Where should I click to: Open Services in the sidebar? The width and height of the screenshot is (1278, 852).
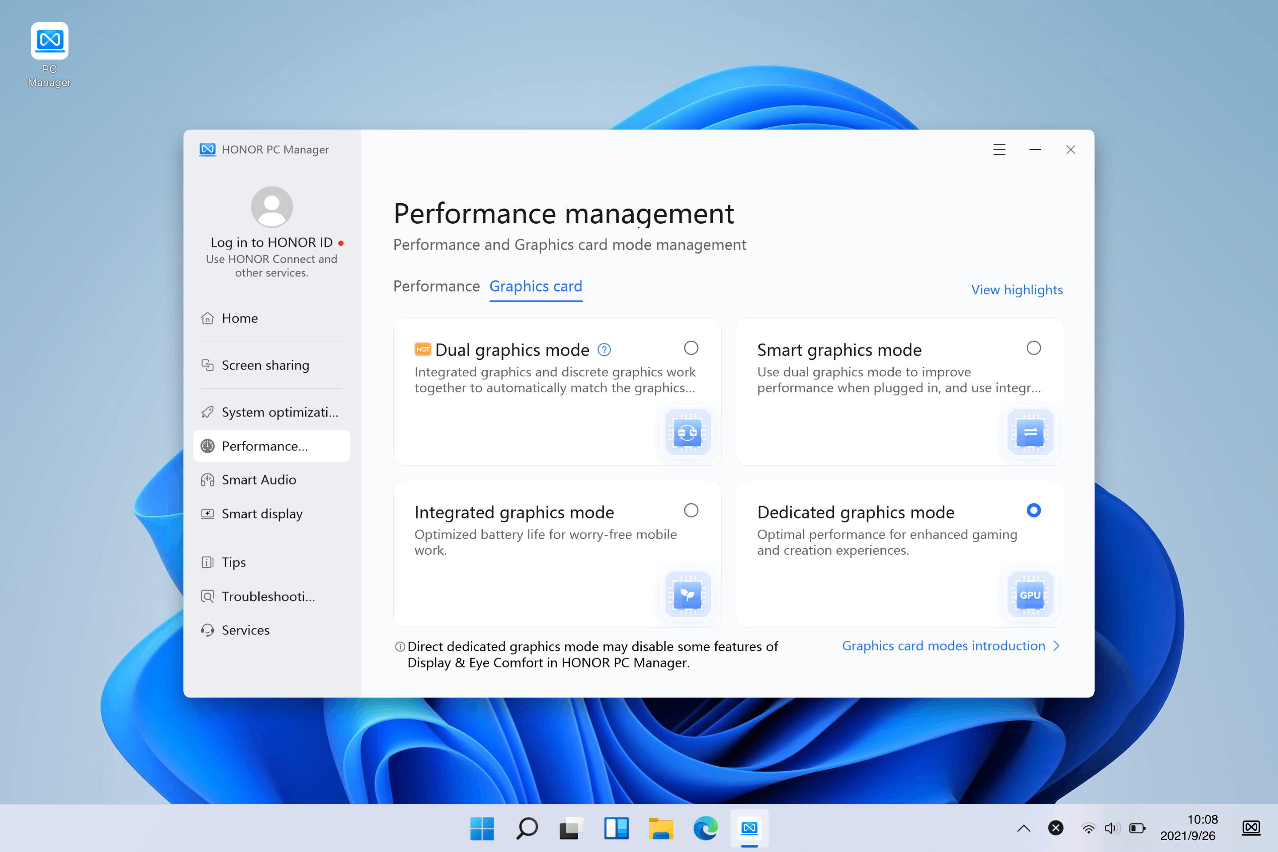(272, 630)
